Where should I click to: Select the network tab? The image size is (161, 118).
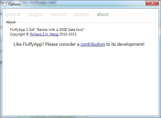(59, 14)
